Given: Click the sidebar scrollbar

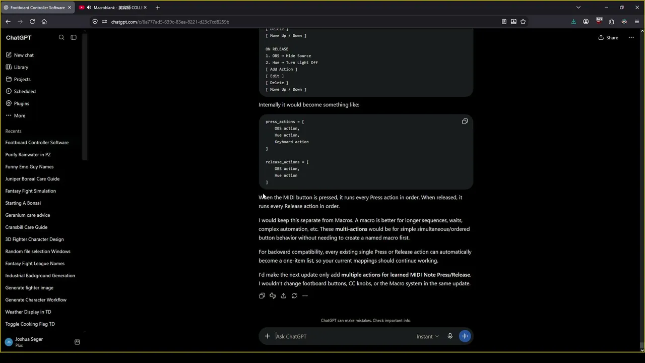Looking at the screenshot, I should pos(85,96).
